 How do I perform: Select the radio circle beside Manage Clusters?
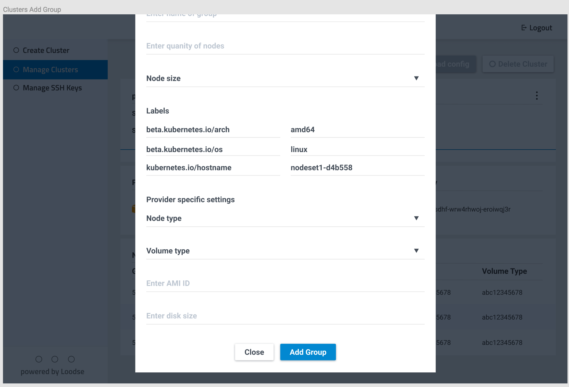point(16,69)
